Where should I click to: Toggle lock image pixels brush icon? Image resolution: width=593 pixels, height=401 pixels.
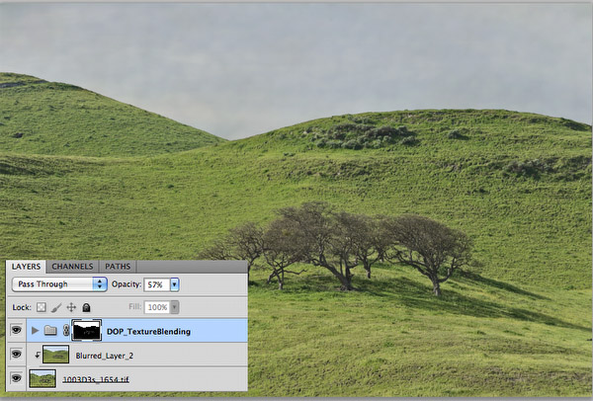[x=56, y=307]
